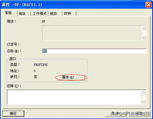The width and height of the screenshot is (153, 119).
Task: Select the 时钟 tab
Action: click(x=67, y=13)
